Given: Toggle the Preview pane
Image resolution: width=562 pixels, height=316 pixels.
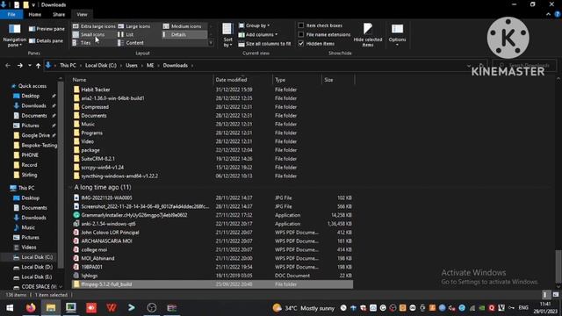Looking at the screenshot, I should pos(47,29).
